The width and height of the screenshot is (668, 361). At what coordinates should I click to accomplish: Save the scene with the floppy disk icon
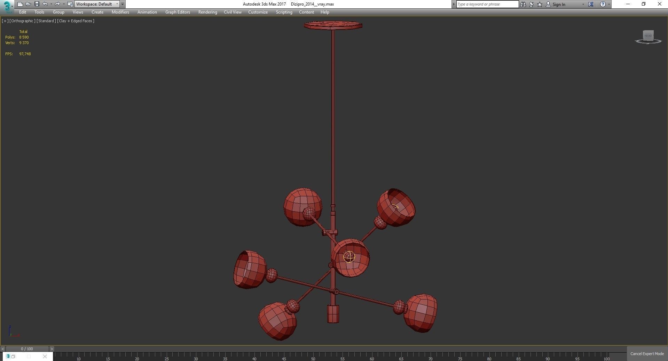tap(37, 4)
